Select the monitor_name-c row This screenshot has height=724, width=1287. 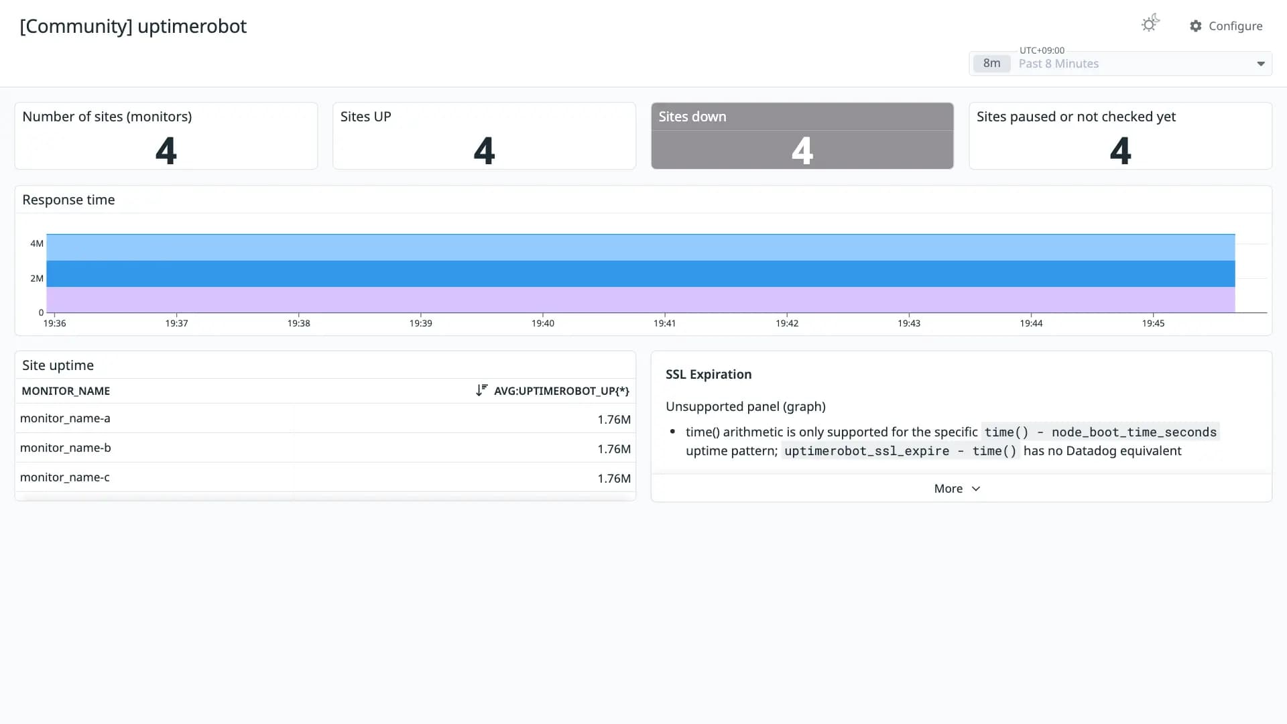(325, 477)
